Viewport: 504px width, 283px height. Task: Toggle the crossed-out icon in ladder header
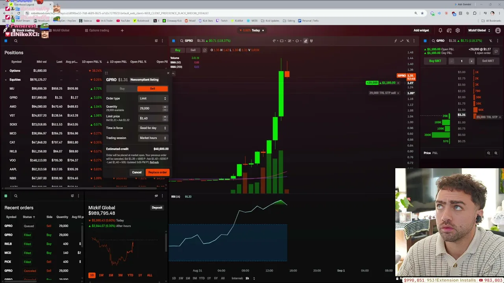point(491,40)
